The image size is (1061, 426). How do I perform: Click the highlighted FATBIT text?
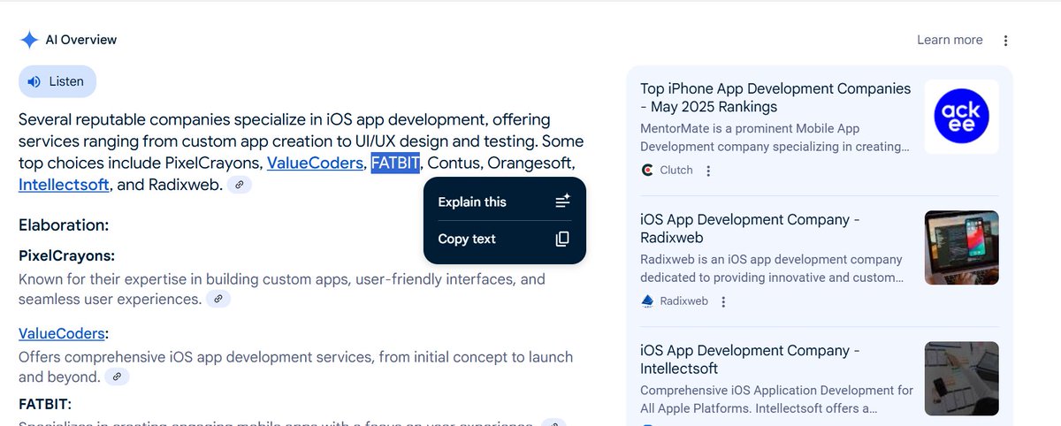pyautogui.click(x=395, y=163)
